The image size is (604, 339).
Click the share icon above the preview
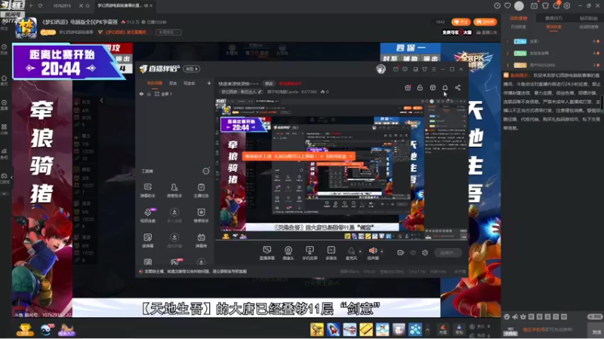click(x=458, y=87)
